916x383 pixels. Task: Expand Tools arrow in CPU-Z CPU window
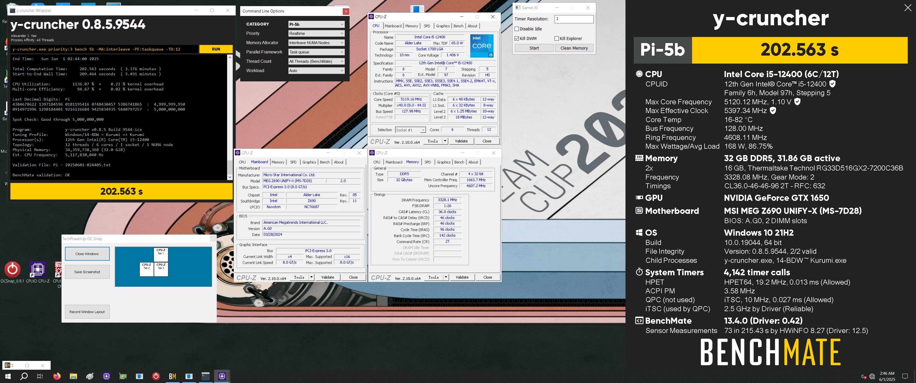pyautogui.click(x=445, y=141)
